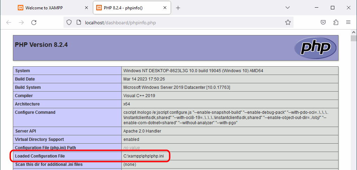
Task: Bookmark this page with the star
Action: (288, 23)
